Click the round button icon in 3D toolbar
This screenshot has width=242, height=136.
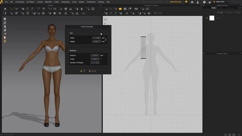point(54,14)
